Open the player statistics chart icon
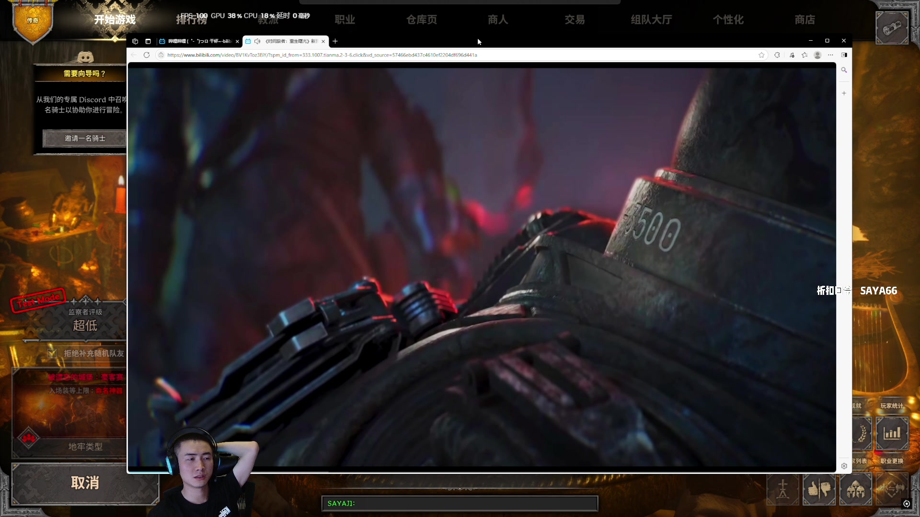Image resolution: width=920 pixels, height=517 pixels. (892, 434)
